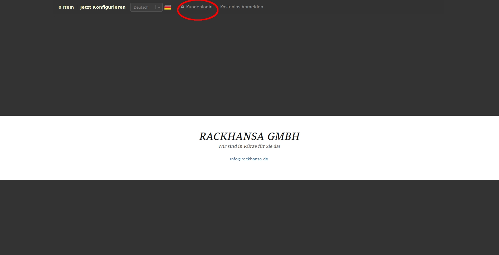Open the 0 Item cart link

[x=66, y=7]
